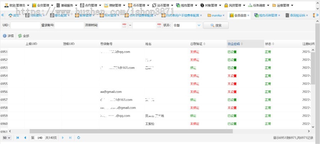The width and height of the screenshot is (320, 144).
Task: Open the page size 50 dropdown
Action: (7, 138)
